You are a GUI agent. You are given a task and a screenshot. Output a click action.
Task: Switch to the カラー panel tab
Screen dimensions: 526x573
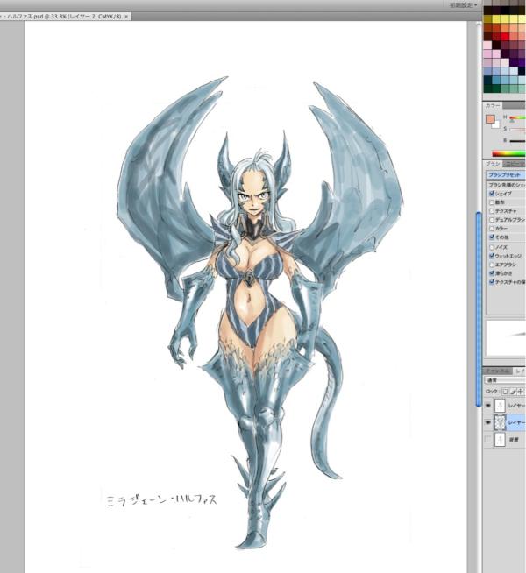pyautogui.click(x=493, y=105)
